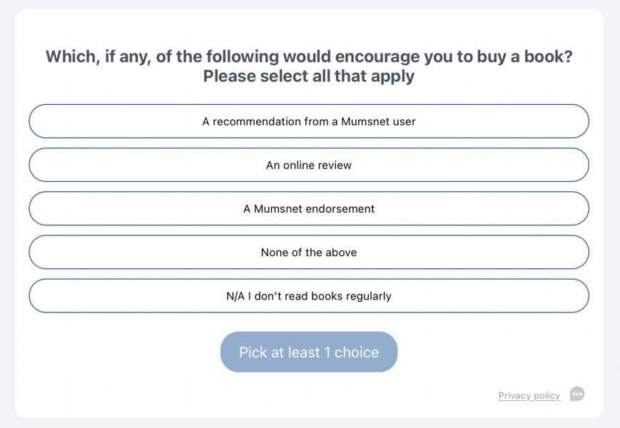Pick 'N/A I don't read books regularly'

(x=309, y=295)
